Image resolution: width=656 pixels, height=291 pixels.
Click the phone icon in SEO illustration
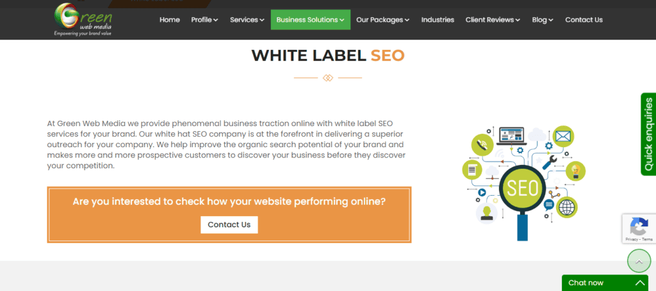tap(481, 145)
